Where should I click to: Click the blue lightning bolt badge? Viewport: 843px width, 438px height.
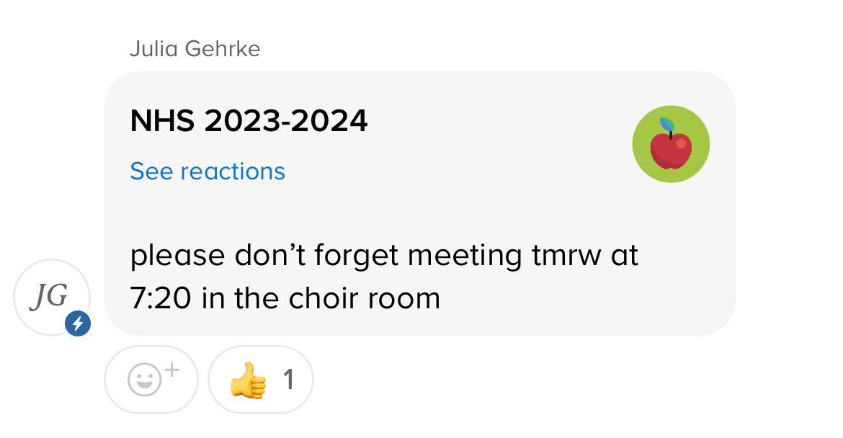(x=78, y=323)
